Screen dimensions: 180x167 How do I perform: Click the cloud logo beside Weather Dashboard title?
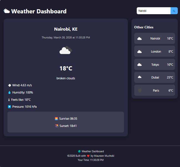(x=7, y=11)
